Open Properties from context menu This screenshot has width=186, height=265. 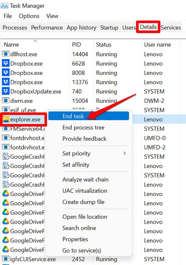pos(75,239)
